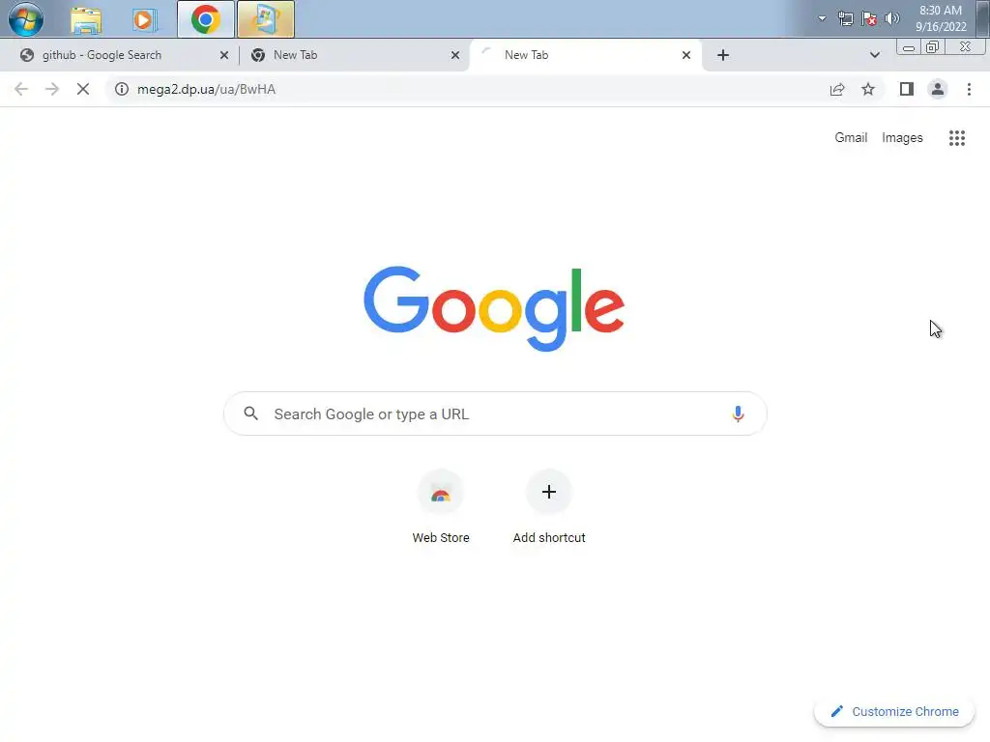Bookmark this tab with the star
Image resolution: width=990 pixels, height=742 pixels.
[868, 89]
